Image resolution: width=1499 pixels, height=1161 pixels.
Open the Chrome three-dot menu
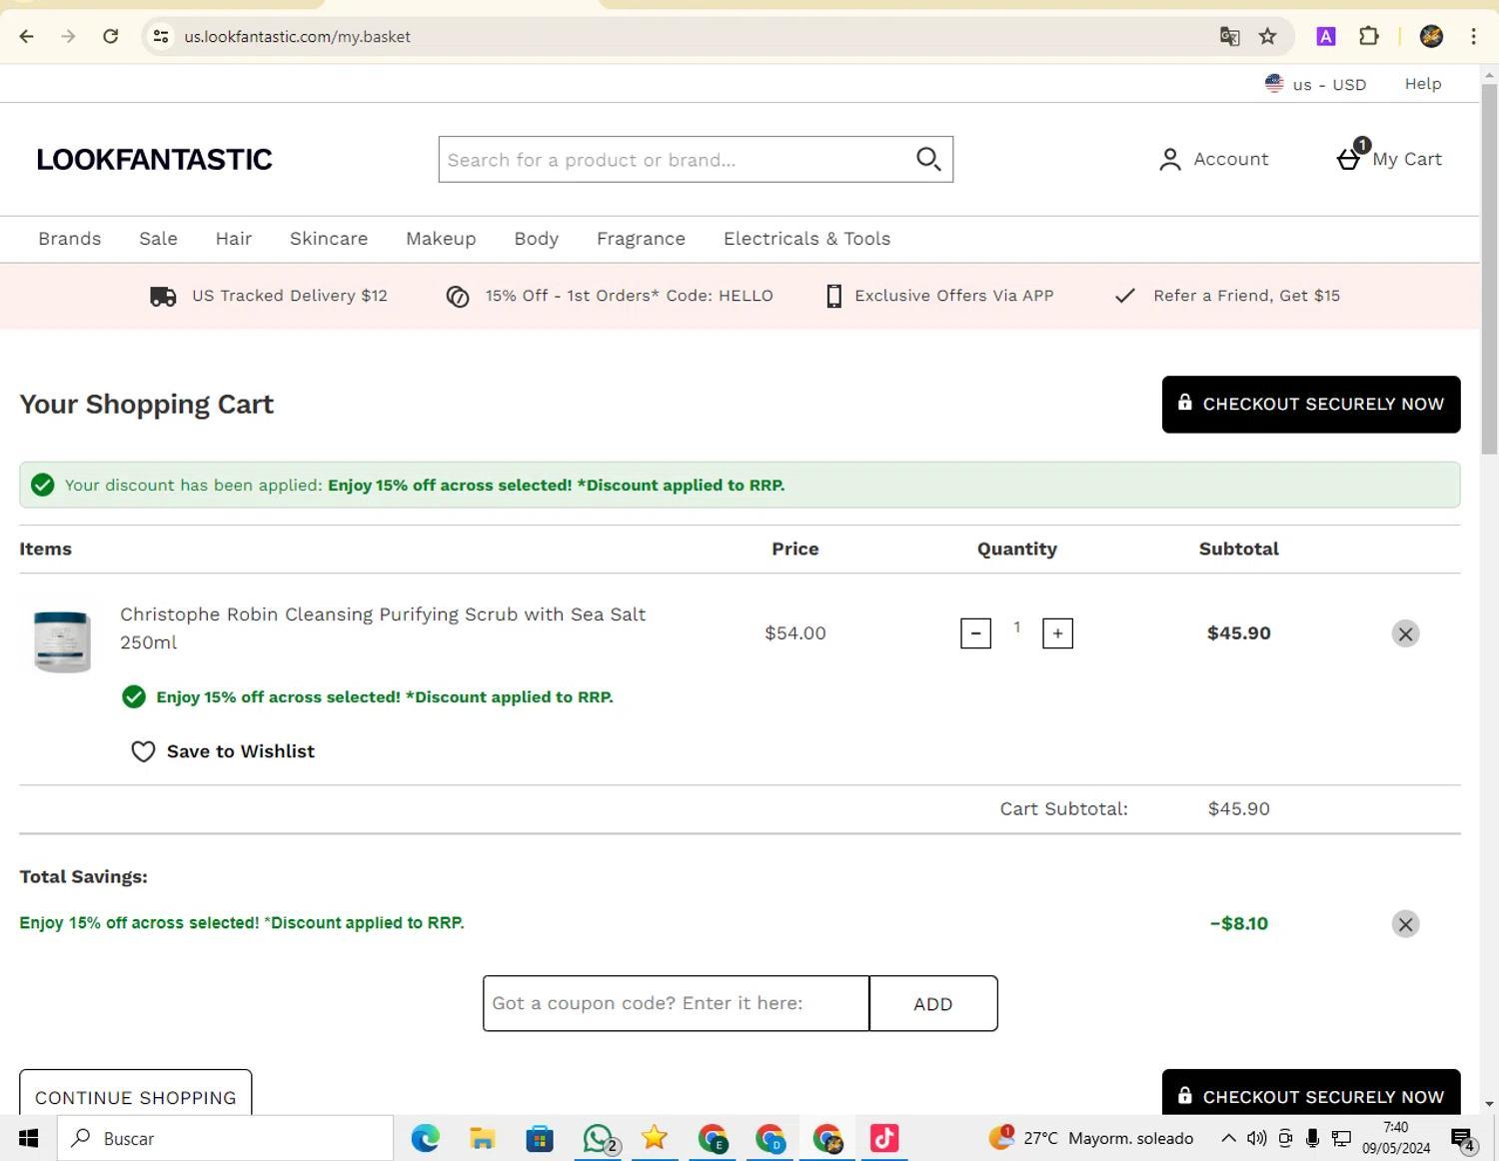pos(1473,37)
